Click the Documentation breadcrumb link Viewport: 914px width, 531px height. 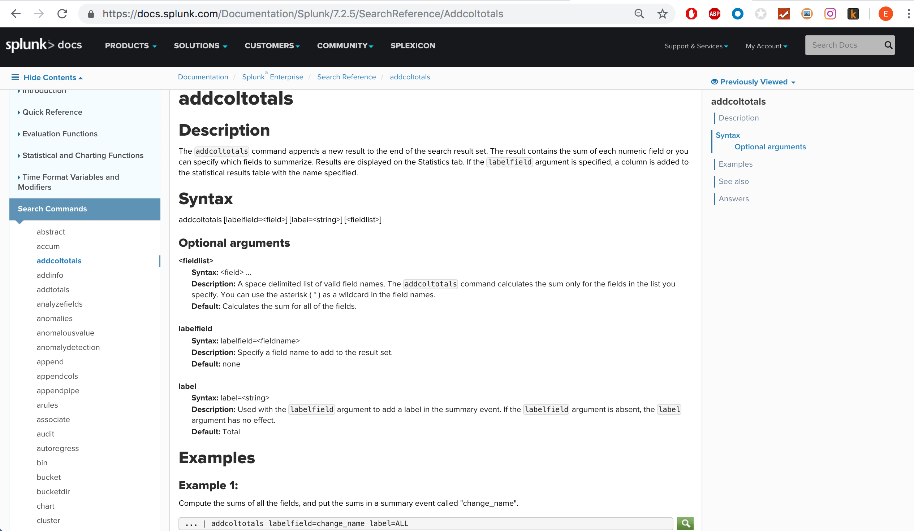pos(203,77)
